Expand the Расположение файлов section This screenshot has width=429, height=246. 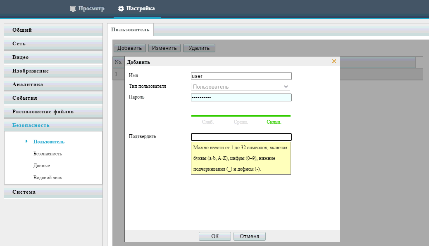[53, 112]
